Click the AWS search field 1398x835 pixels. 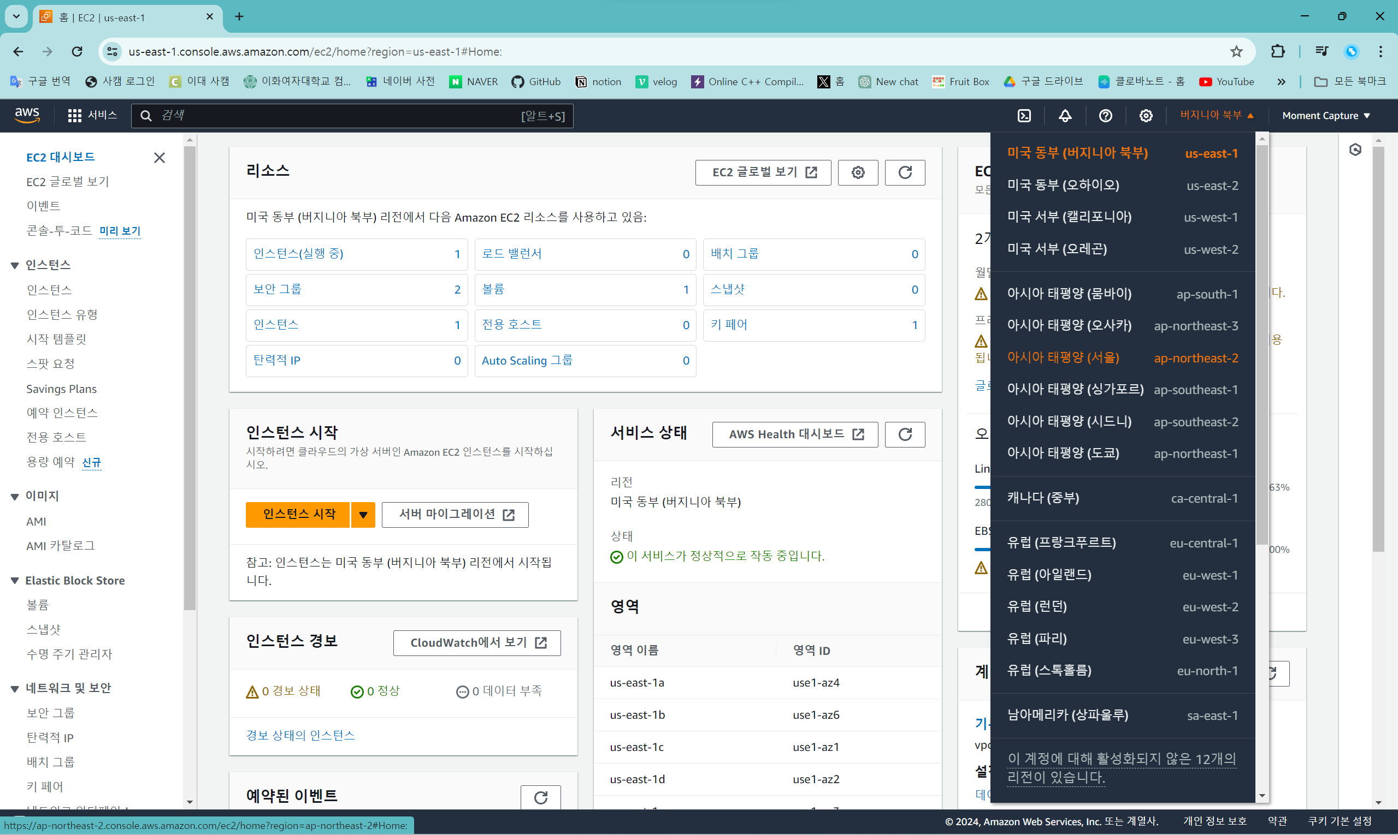338,115
